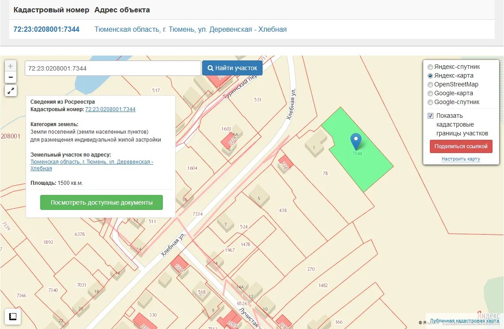Click parcel labeled 7334 on map
This screenshot has height=329, width=504.
(197, 214)
